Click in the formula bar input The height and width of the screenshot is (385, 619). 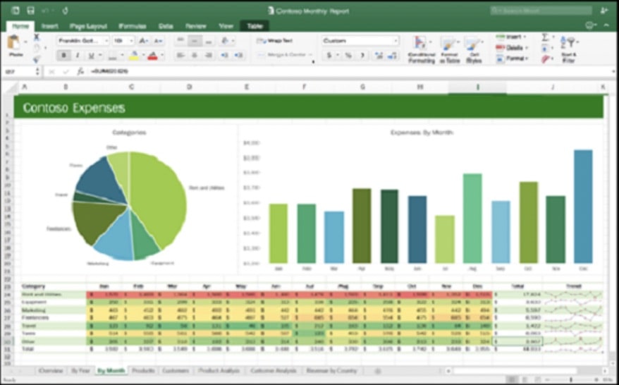[x=282, y=71]
